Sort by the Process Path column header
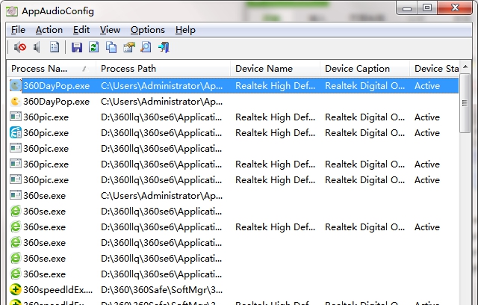This screenshot has width=478, height=305. pos(128,69)
